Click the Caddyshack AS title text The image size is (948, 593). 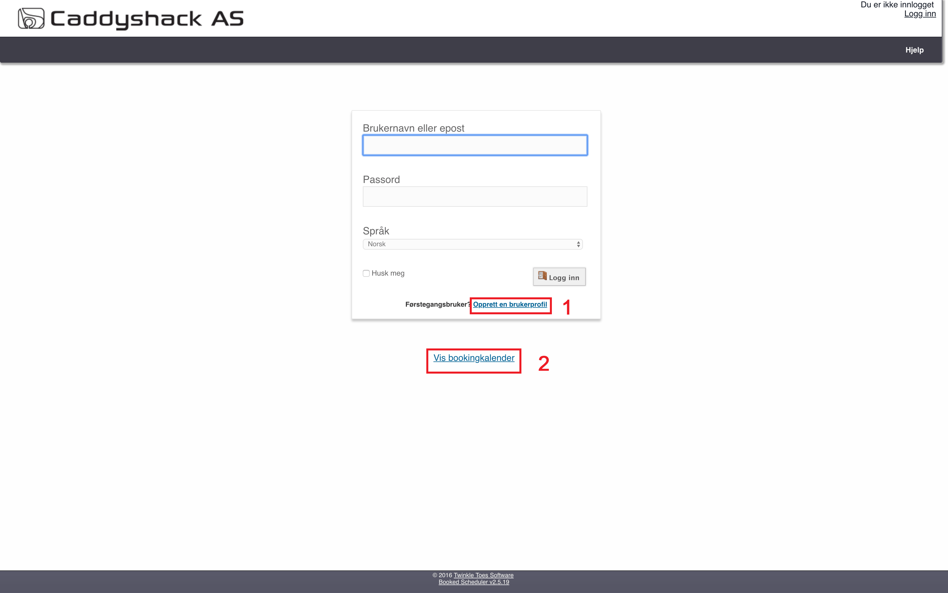coord(147,19)
